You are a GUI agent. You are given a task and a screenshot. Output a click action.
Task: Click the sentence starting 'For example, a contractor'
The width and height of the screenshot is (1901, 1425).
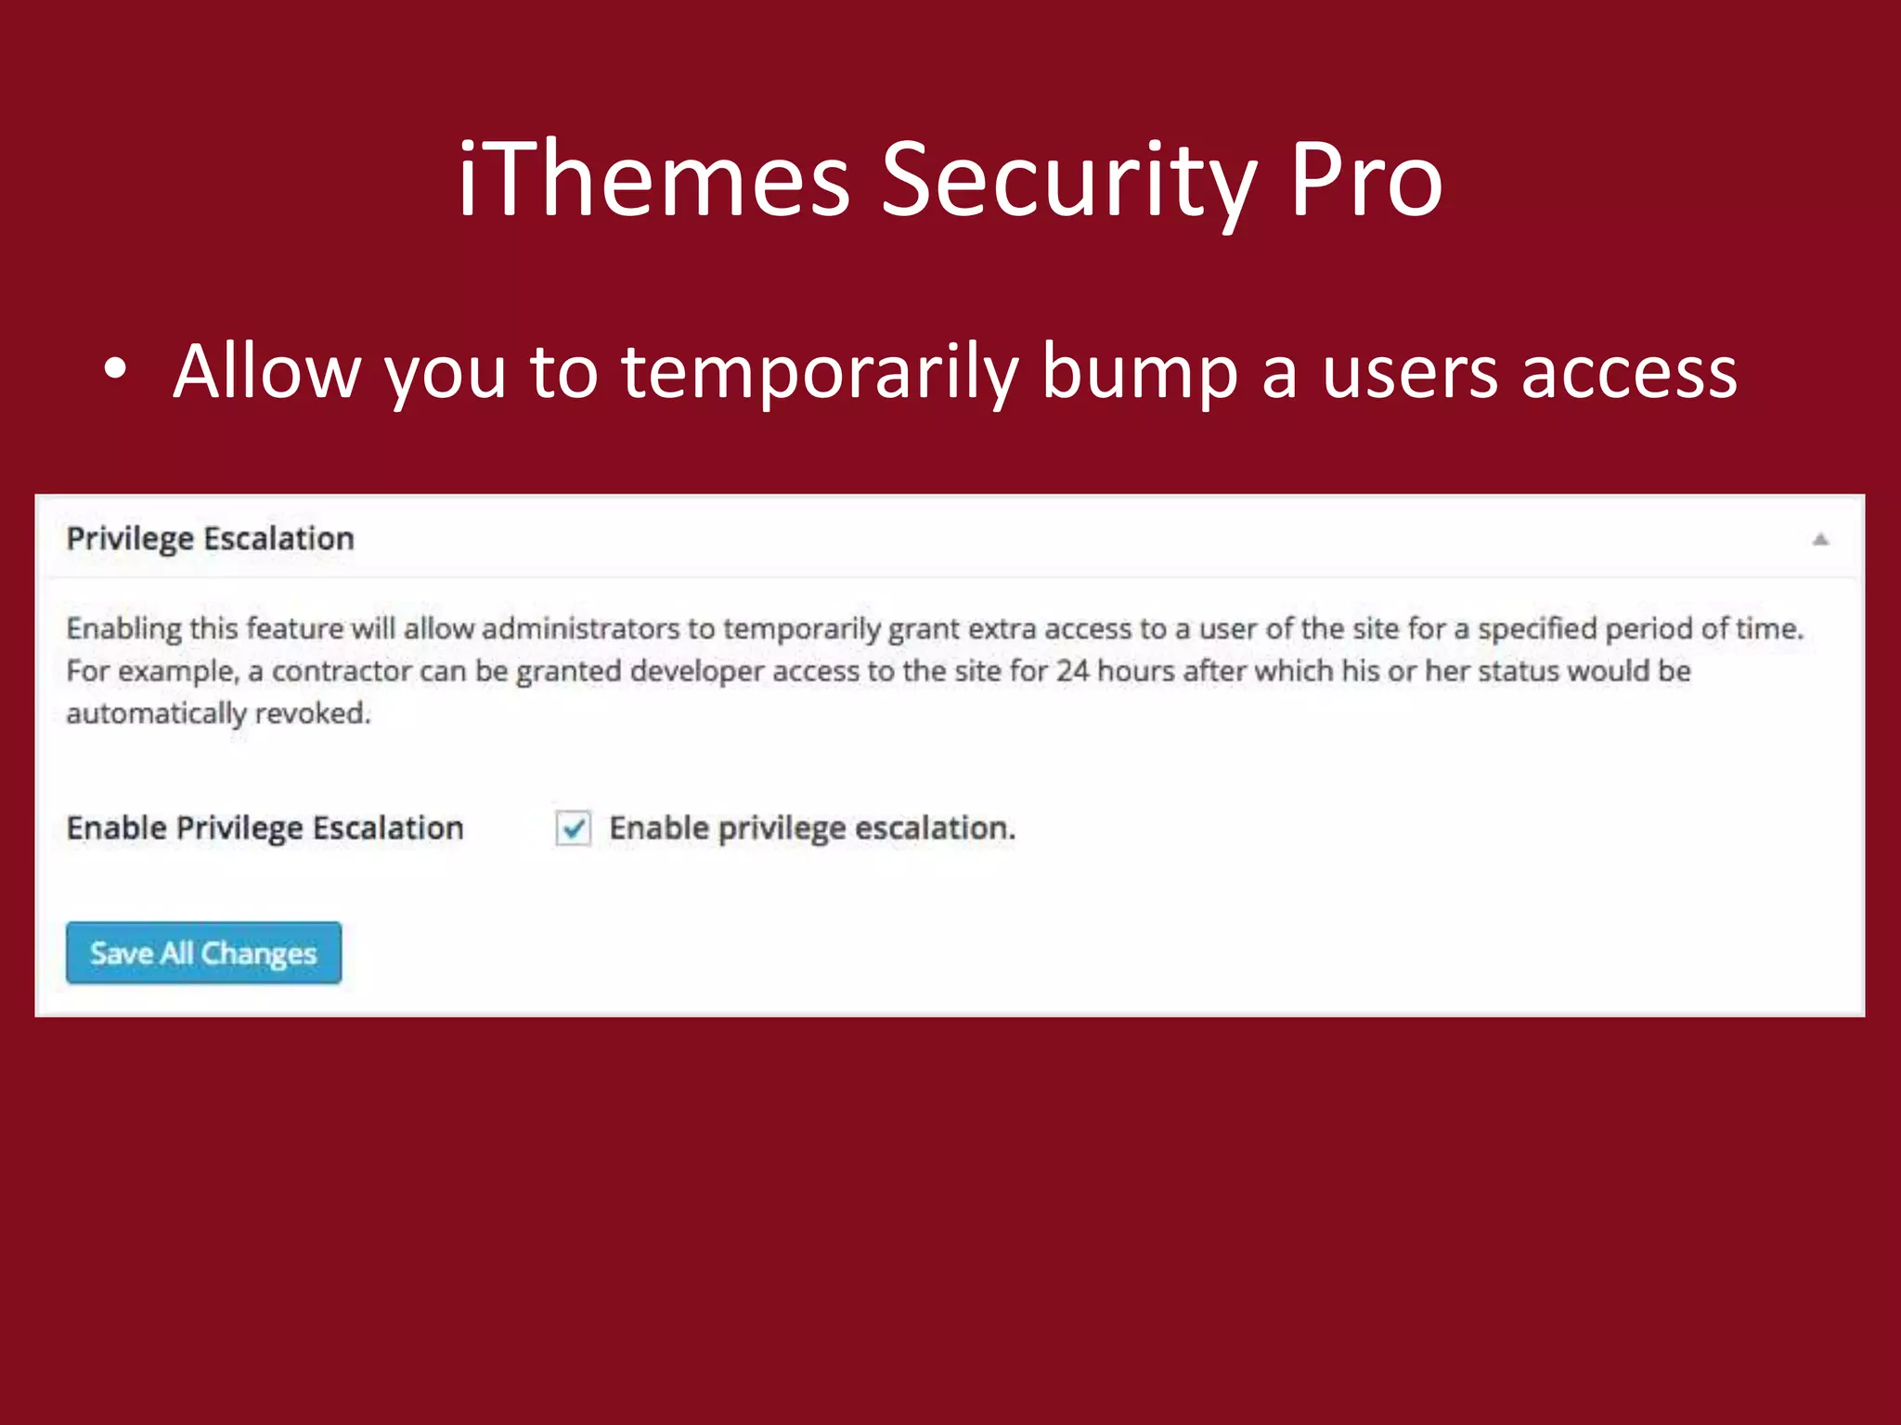tap(878, 691)
